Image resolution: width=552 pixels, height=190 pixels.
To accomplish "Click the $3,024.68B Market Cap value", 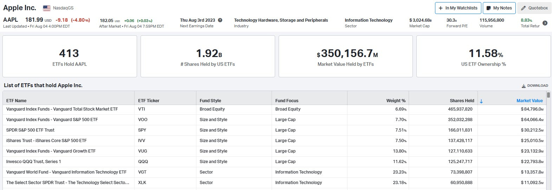I will click(421, 20).
